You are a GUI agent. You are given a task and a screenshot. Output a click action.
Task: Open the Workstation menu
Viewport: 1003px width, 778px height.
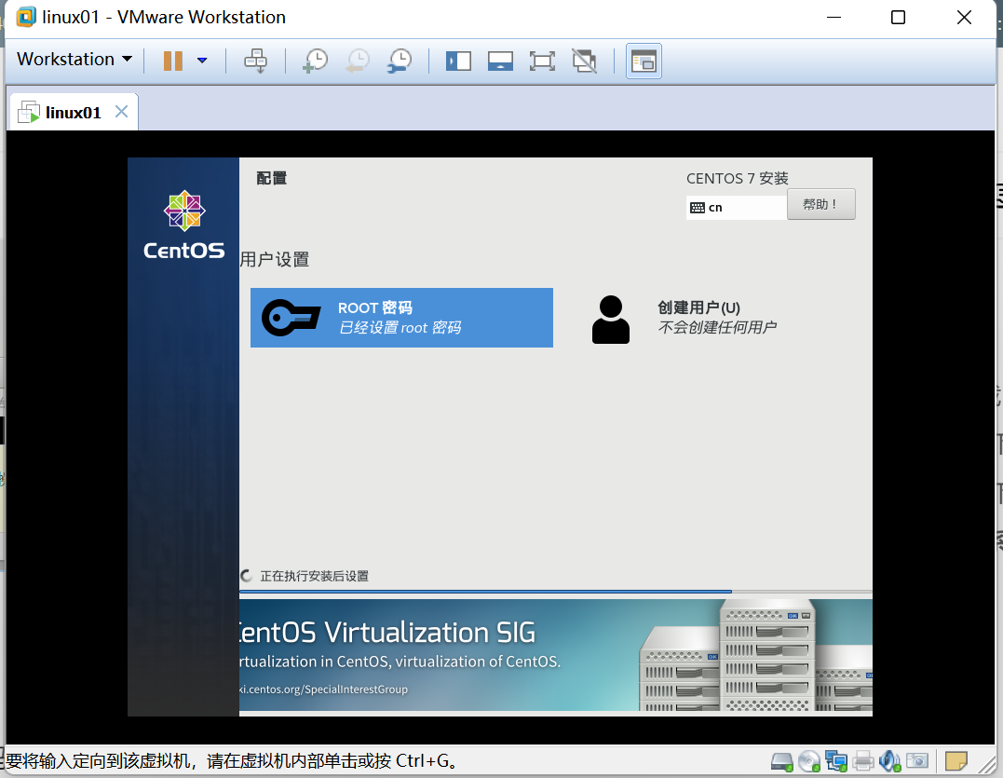click(75, 60)
